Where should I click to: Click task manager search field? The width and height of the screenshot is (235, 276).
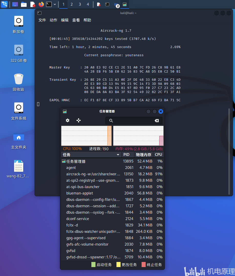(x=134, y=121)
